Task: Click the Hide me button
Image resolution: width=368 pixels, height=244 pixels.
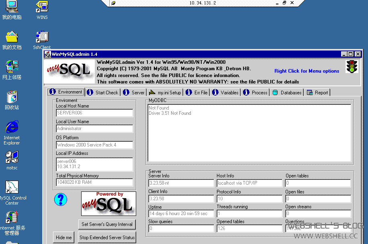Action: coord(63,238)
